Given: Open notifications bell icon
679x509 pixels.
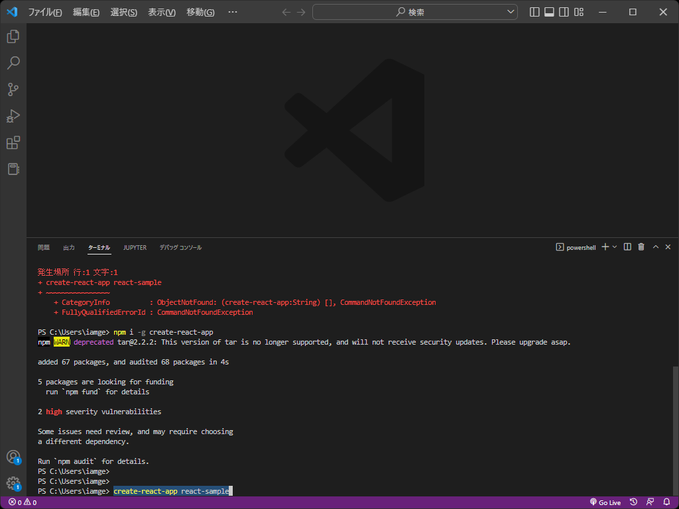Looking at the screenshot, I should [667, 502].
